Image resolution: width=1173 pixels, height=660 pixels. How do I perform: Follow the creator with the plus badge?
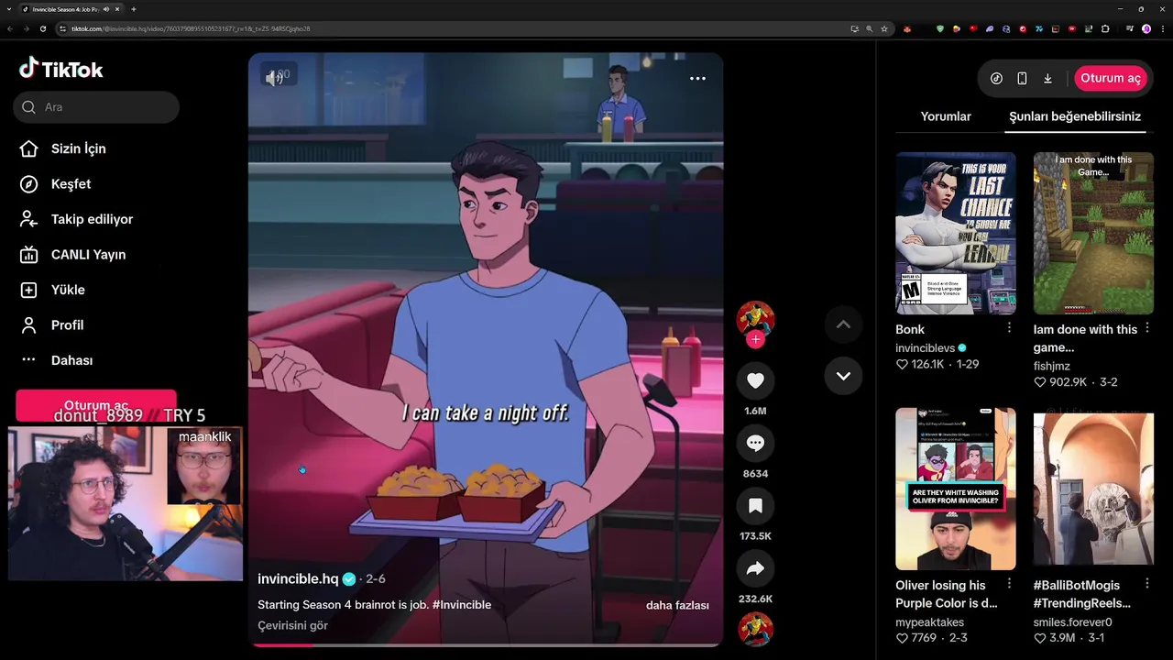pos(755,339)
